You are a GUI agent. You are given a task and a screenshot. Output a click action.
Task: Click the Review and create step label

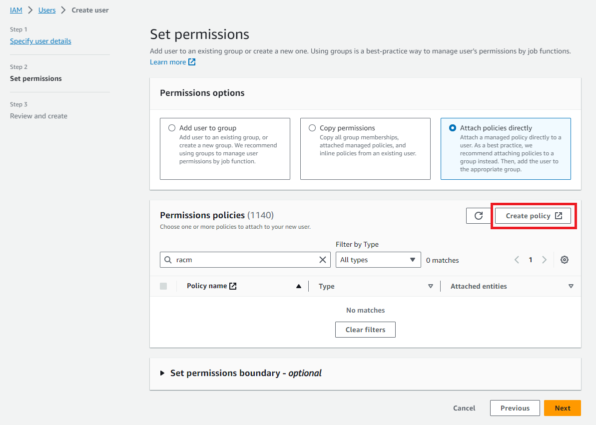pos(39,116)
